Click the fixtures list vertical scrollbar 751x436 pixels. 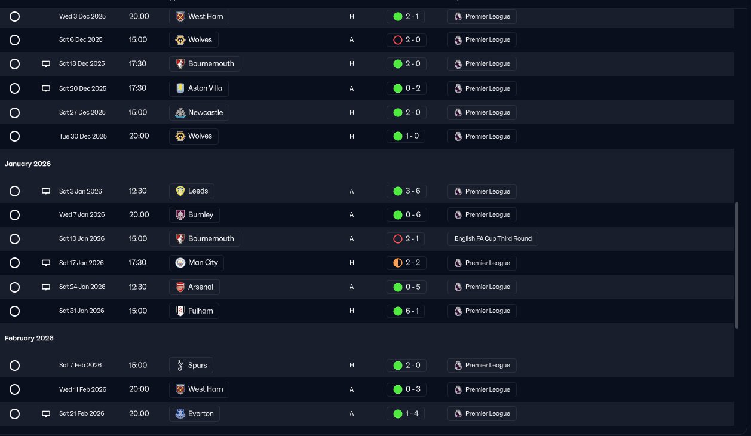coord(737,265)
